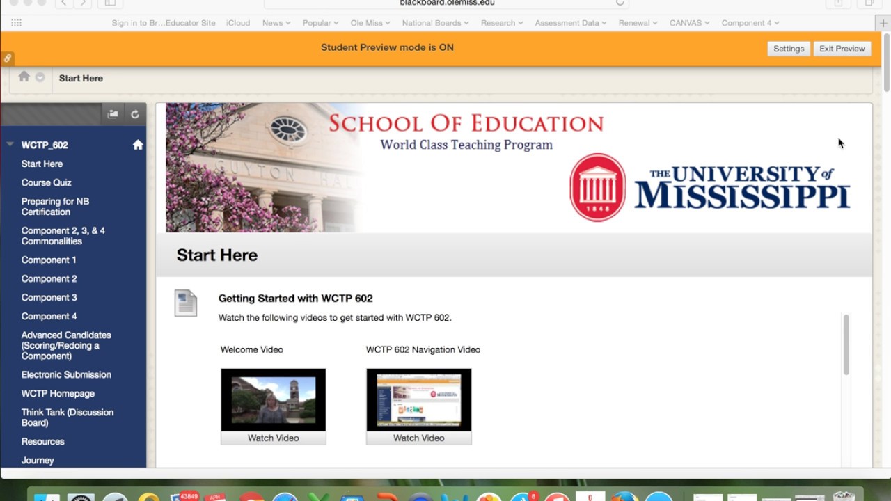Reload the page with the refresh icon in address bar
Image resolution: width=891 pixels, height=501 pixels.
(x=620, y=3)
